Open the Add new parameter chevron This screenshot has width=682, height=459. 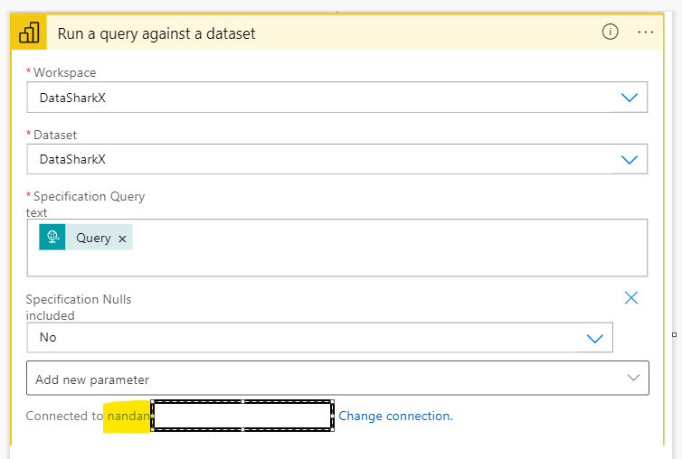point(631,379)
